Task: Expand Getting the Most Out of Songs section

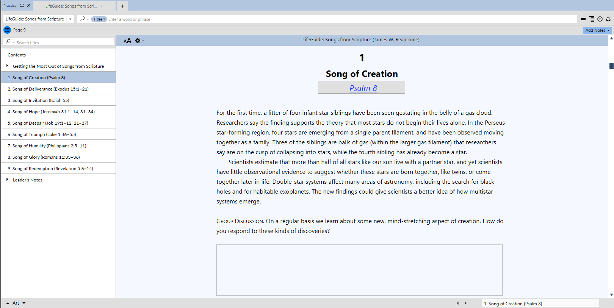Action: 7,66
